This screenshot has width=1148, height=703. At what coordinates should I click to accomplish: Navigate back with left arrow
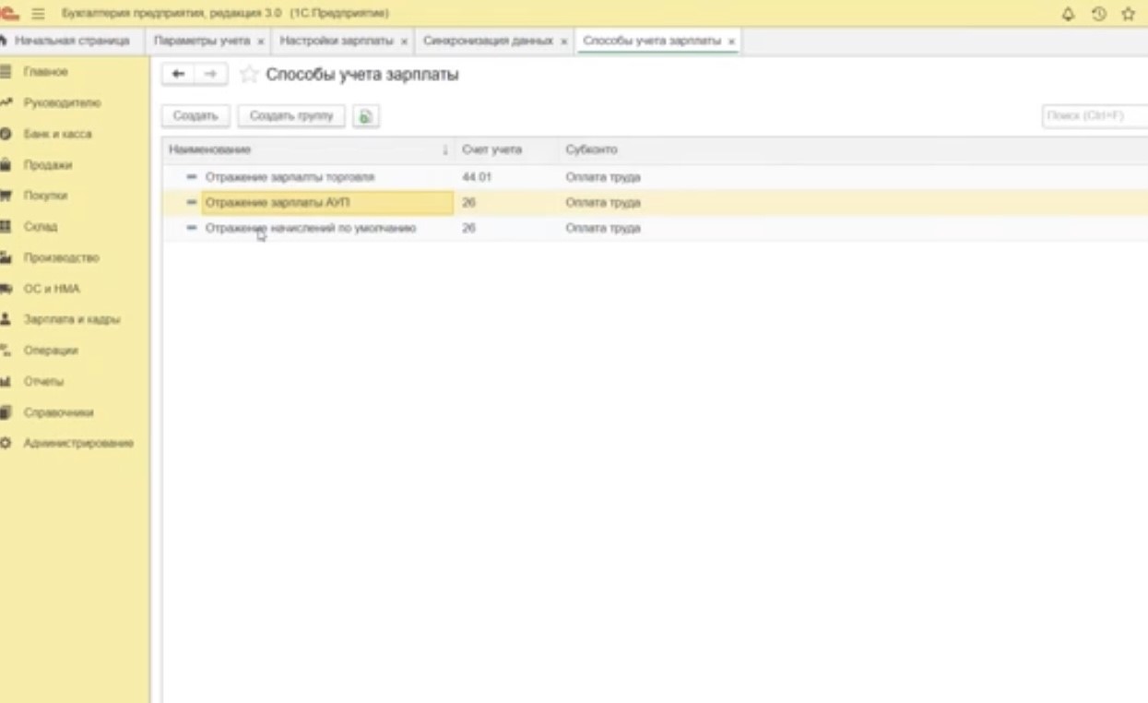179,75
